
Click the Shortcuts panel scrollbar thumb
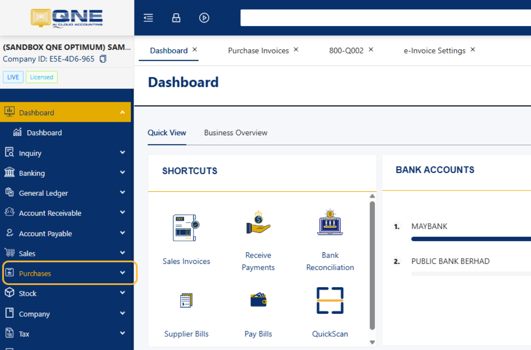(372, 265)
